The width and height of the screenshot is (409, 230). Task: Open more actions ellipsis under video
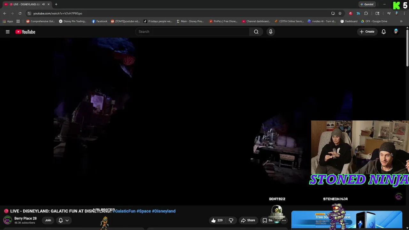click(284, 220)
